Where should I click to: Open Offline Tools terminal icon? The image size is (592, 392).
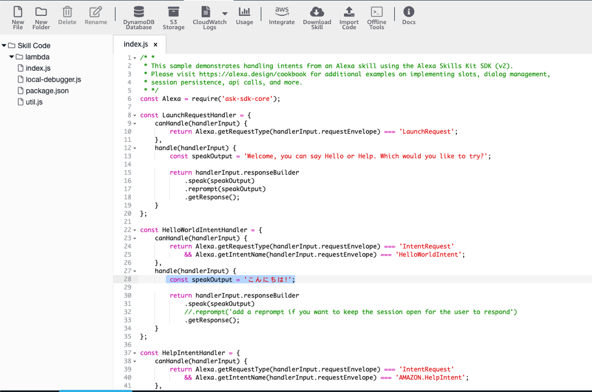[x=377, y=12]
